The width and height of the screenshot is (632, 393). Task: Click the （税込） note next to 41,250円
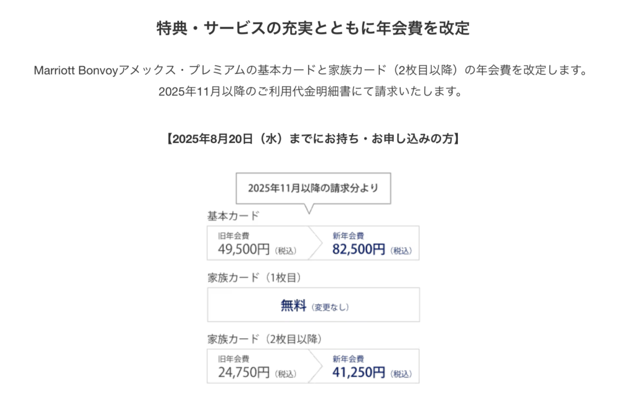coord(401,374)
